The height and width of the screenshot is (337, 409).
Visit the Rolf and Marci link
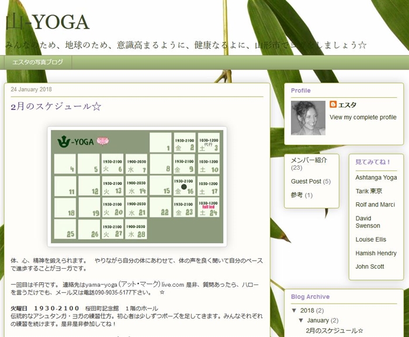pos(375,205)
